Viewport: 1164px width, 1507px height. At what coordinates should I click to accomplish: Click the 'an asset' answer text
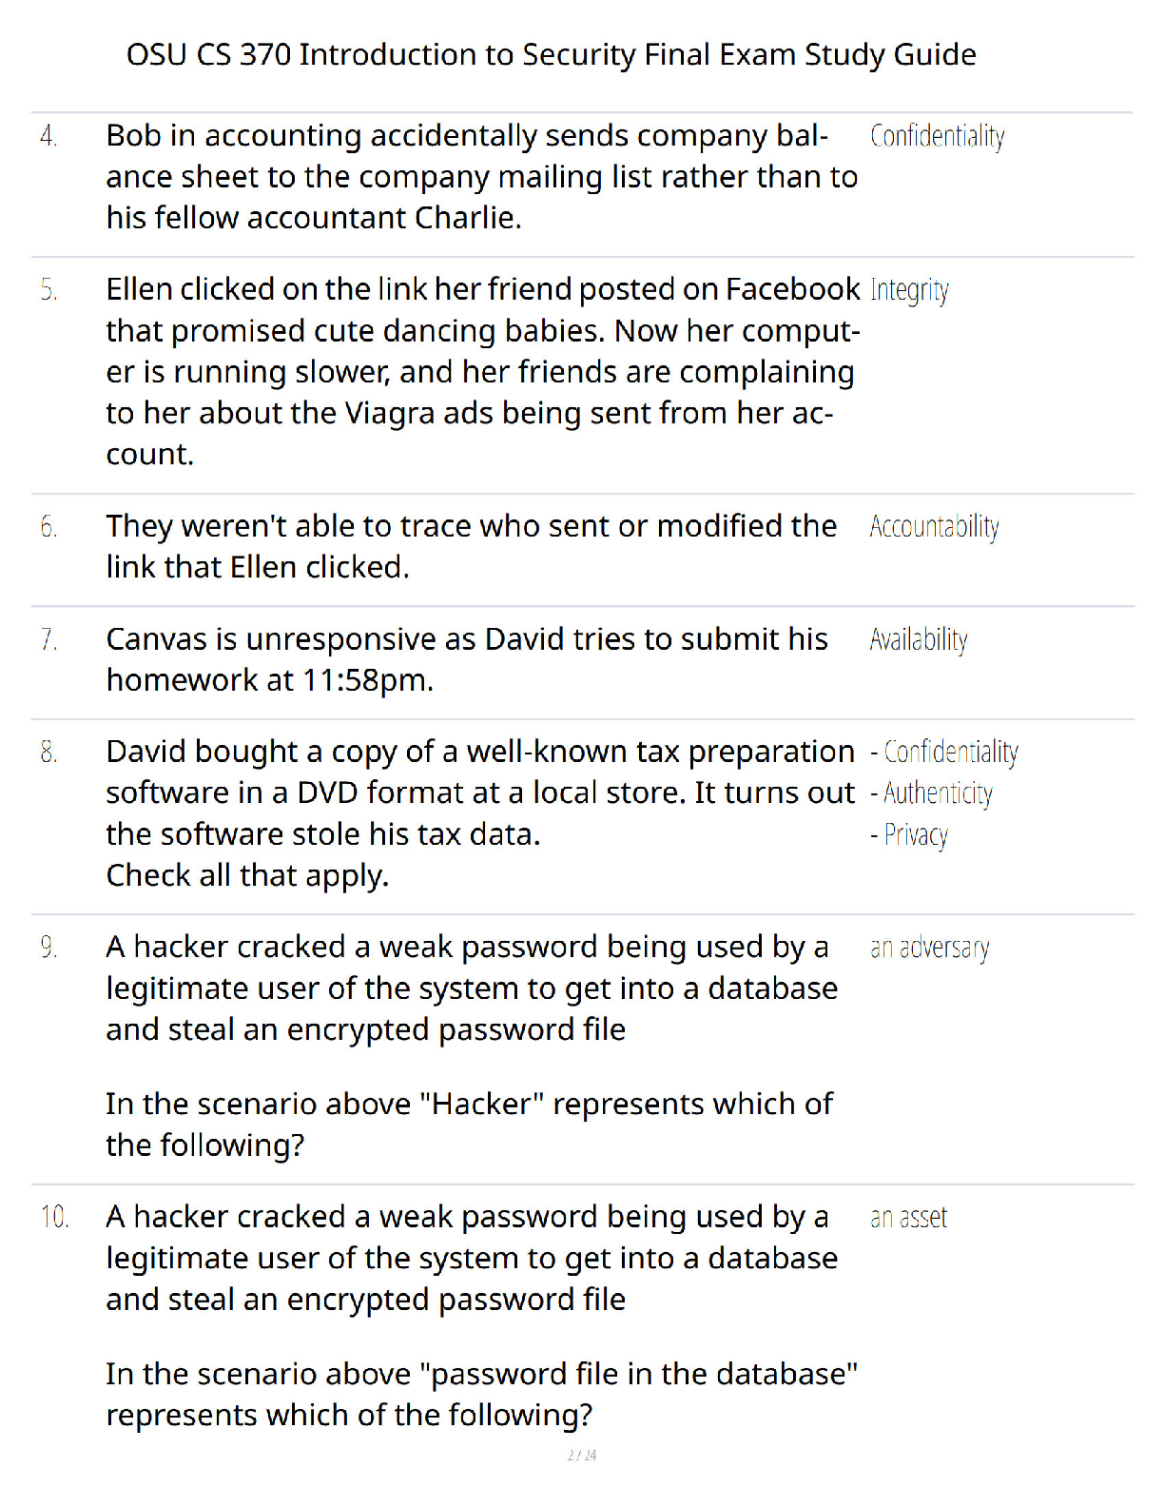[x=908, y=1218]
